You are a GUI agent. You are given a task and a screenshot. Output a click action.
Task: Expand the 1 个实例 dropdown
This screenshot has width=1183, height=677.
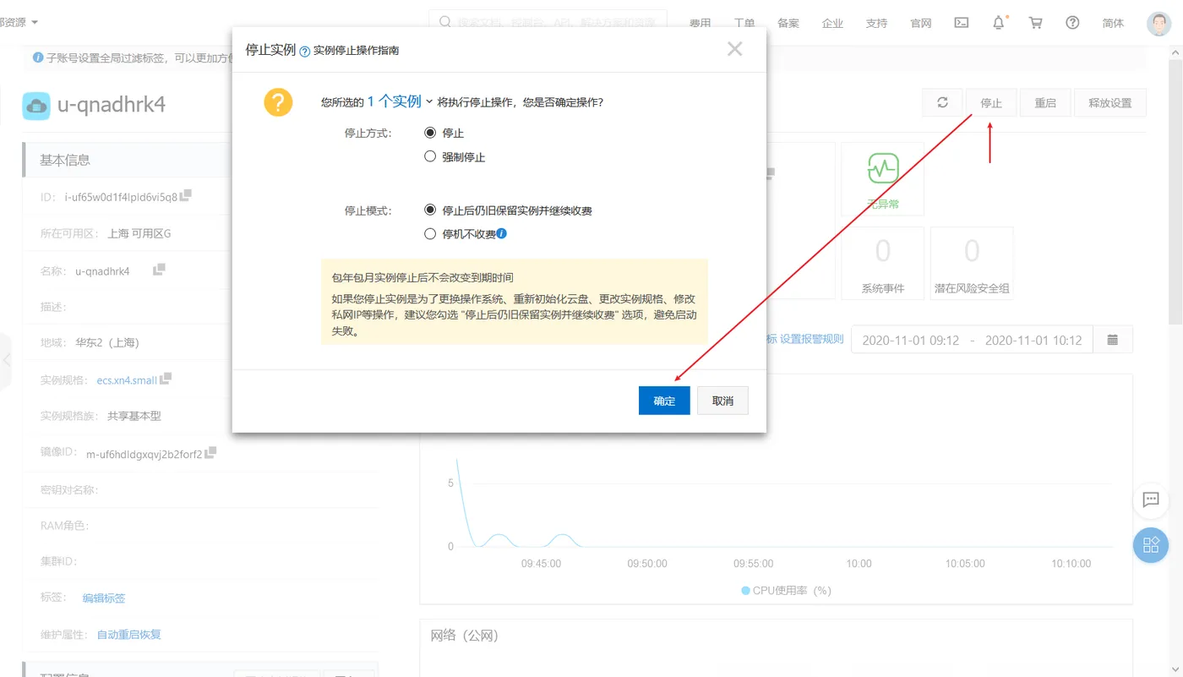(400, 101)
